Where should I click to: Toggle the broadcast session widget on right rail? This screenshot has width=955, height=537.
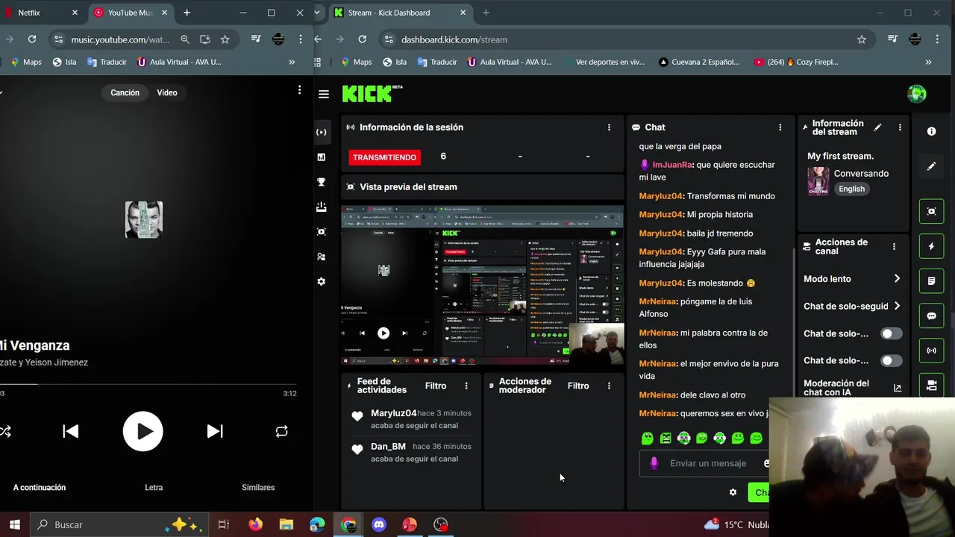point(931,351)
